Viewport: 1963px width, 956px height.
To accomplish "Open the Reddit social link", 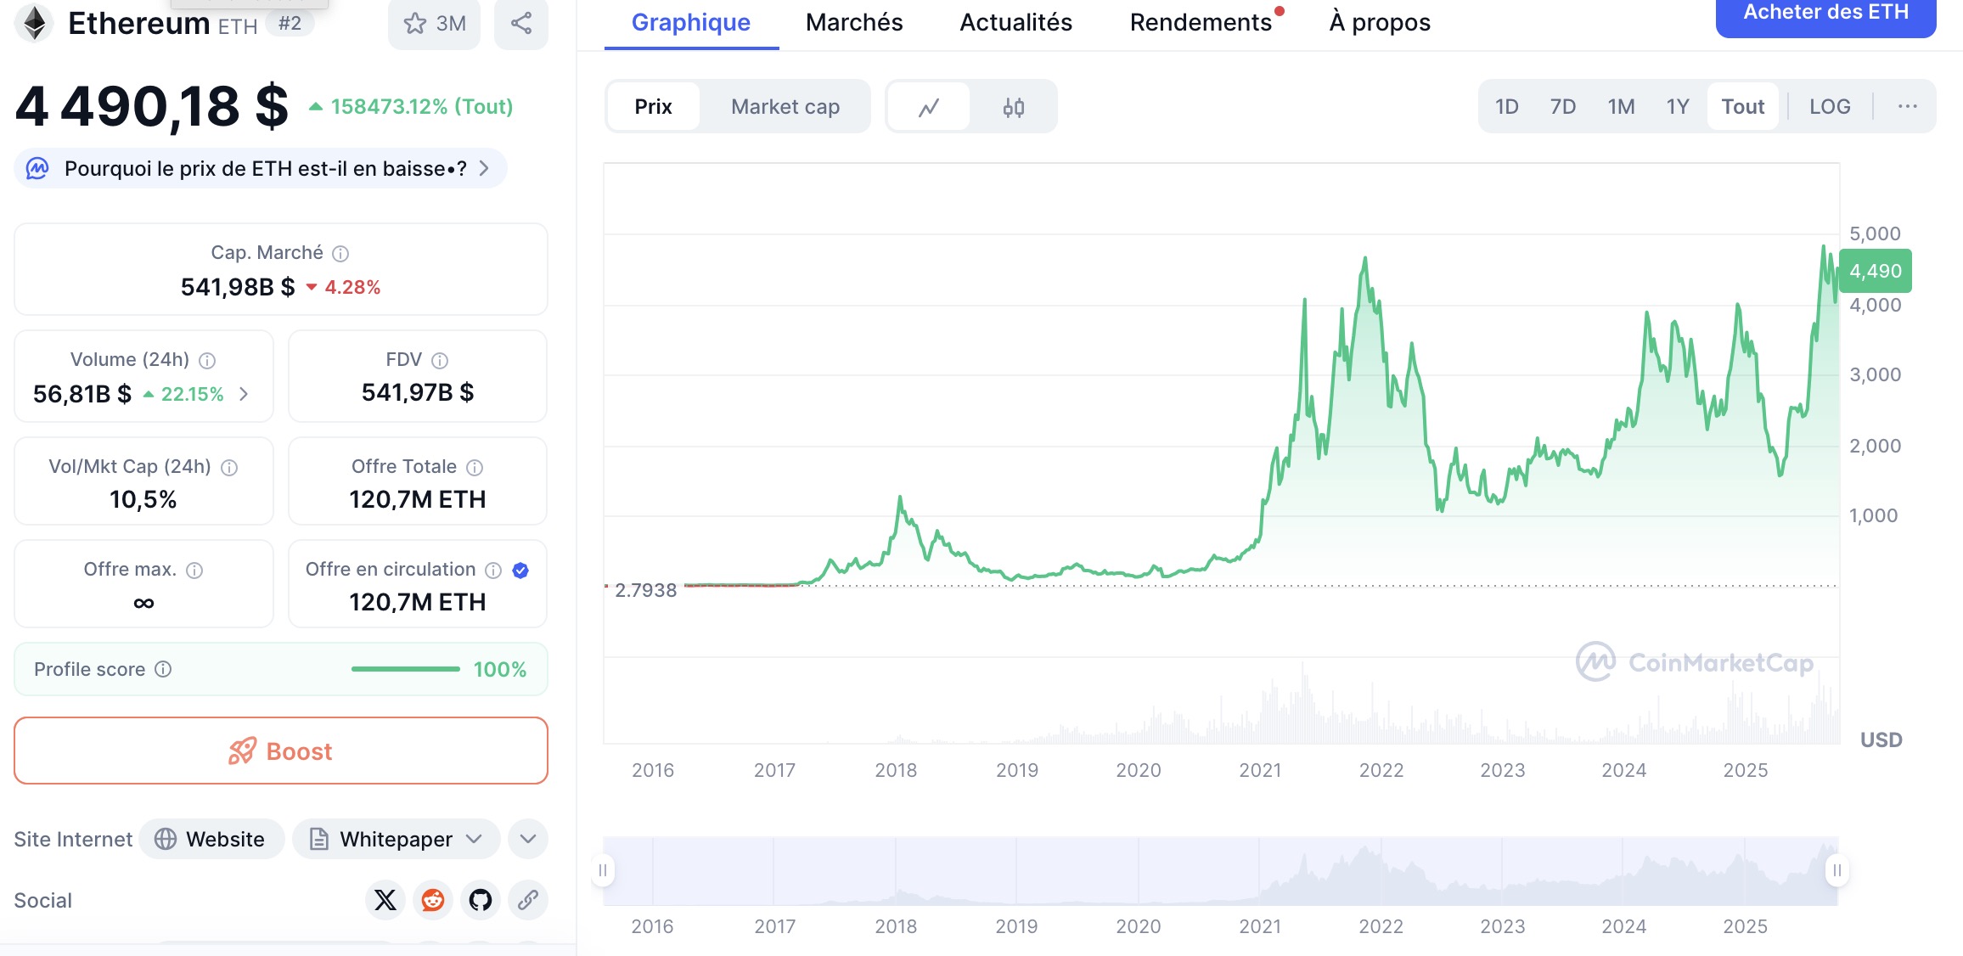I will pos(433,900).
